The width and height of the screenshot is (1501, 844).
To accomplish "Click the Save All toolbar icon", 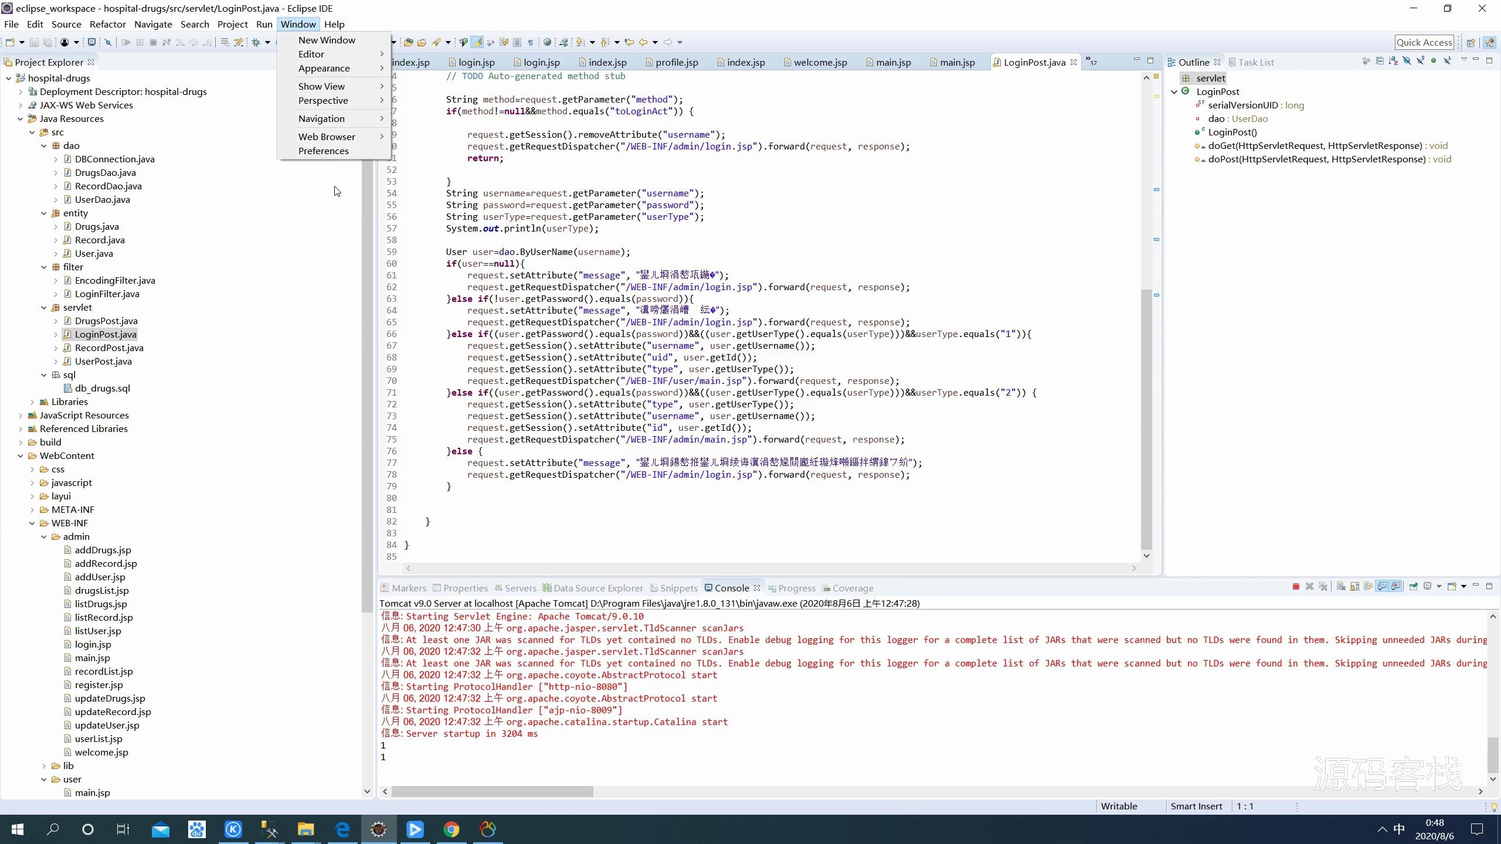I will click(47, 42).
